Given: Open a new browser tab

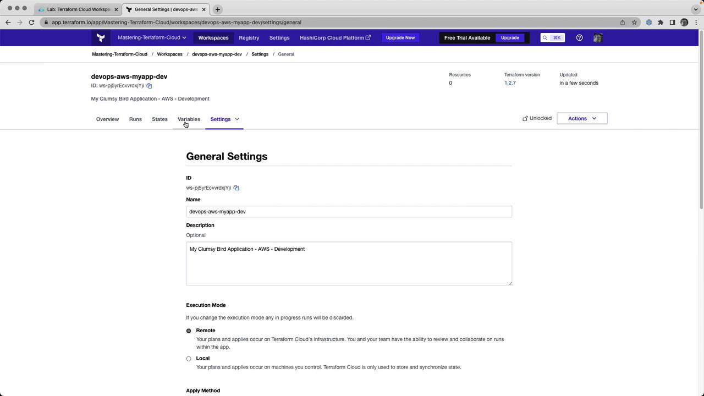Looking at the screenshot, I should point(218,9).
